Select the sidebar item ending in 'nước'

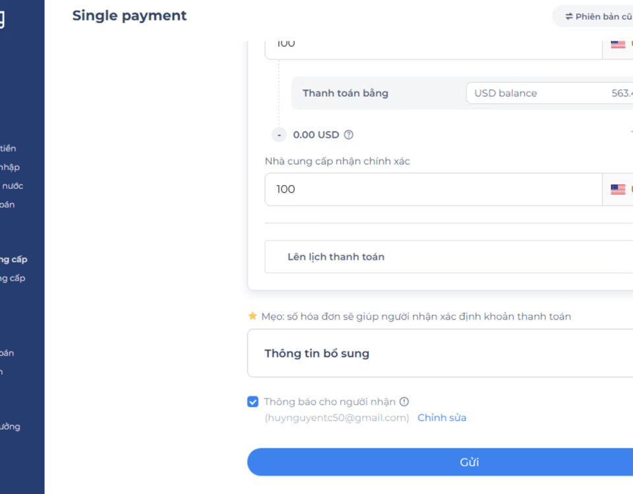click(12, 186)
